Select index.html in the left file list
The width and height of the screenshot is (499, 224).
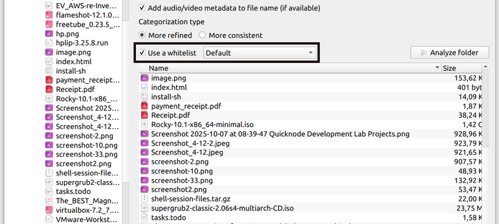point(74,62)
